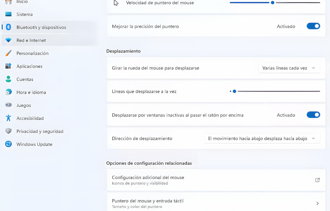
Task: Click the Cuentas person icon
Action: point(9,79)
